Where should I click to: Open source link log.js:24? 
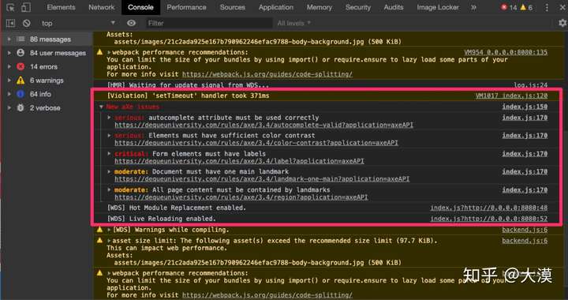(530, 85)
